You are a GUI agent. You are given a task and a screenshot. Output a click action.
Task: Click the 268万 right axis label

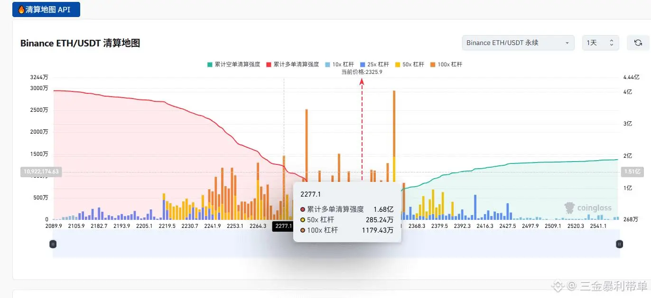(631, 220)
